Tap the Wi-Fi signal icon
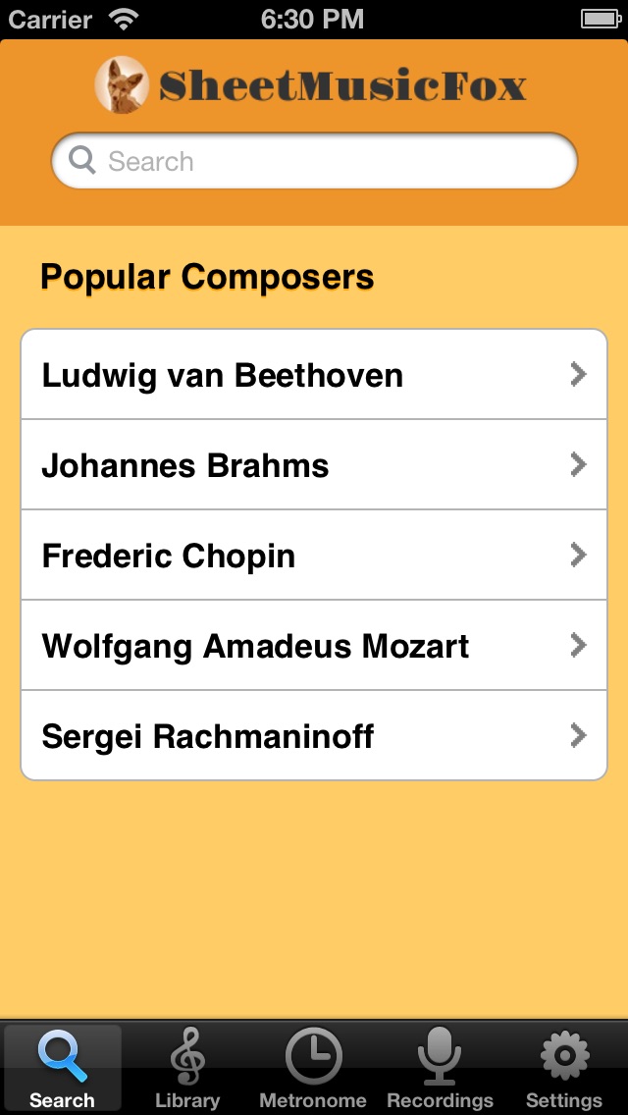 pyautogui.click(x=124, y=19)
